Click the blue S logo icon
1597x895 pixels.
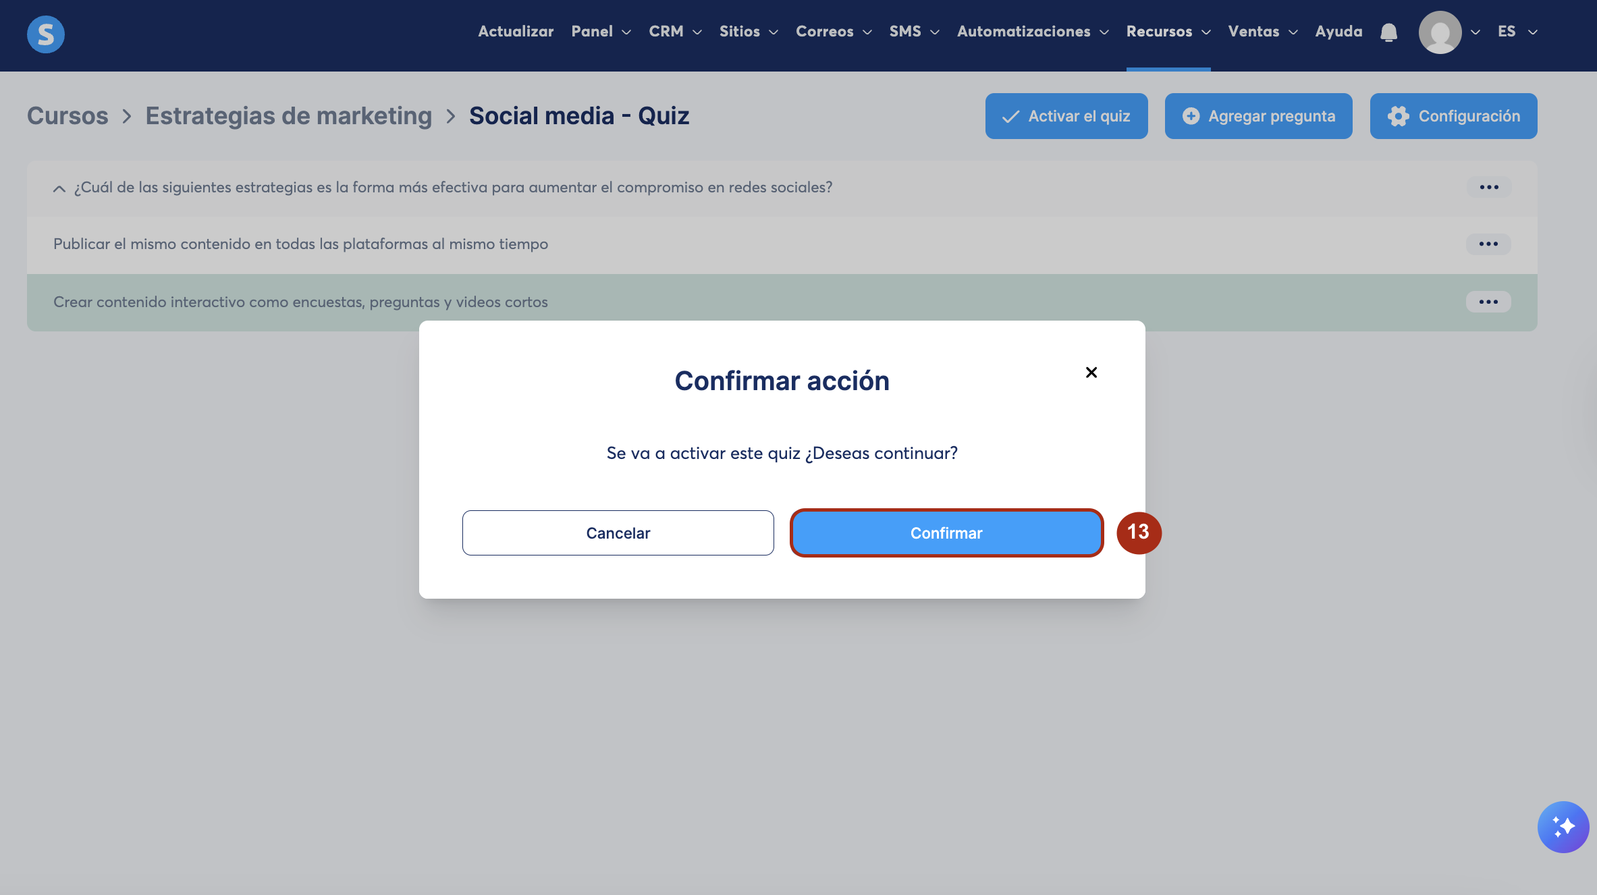(45, 34)
